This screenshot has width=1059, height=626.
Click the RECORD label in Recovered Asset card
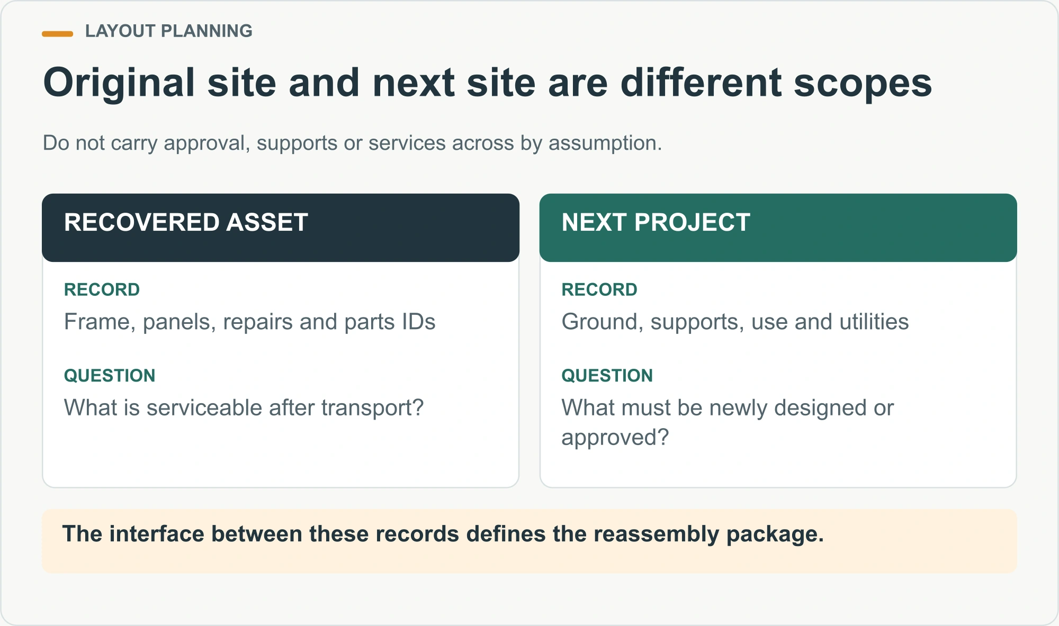[x=102, y=289]
